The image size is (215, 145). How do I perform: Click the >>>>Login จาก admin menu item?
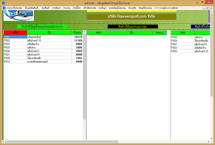166,8
